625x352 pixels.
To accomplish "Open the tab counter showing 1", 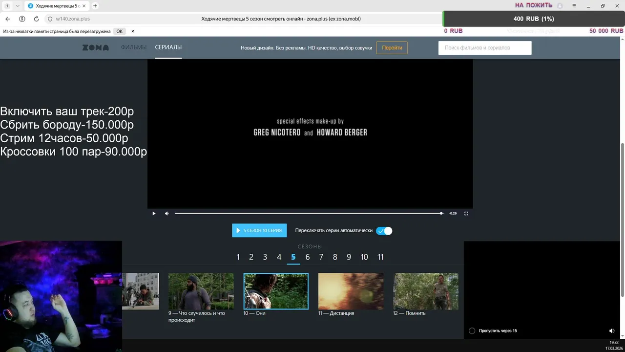I will point(7,6).
